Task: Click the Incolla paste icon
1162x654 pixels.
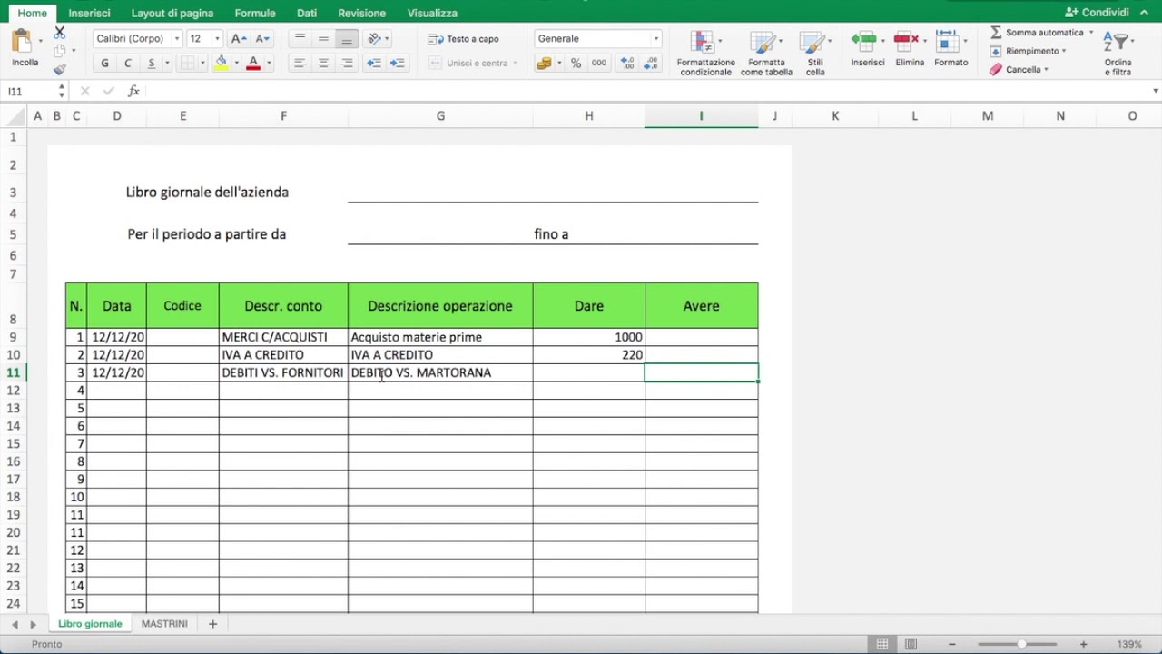Action: (22, 42)
